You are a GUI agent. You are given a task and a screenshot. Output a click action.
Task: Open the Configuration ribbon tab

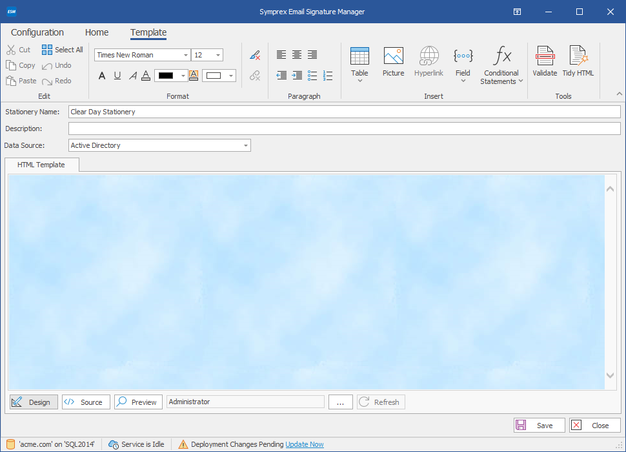37,32
